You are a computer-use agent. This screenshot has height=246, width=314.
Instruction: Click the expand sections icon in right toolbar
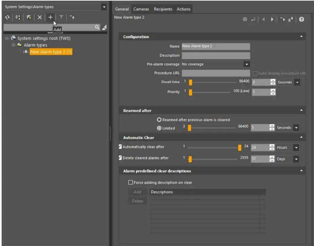click(x=291, y=20)
